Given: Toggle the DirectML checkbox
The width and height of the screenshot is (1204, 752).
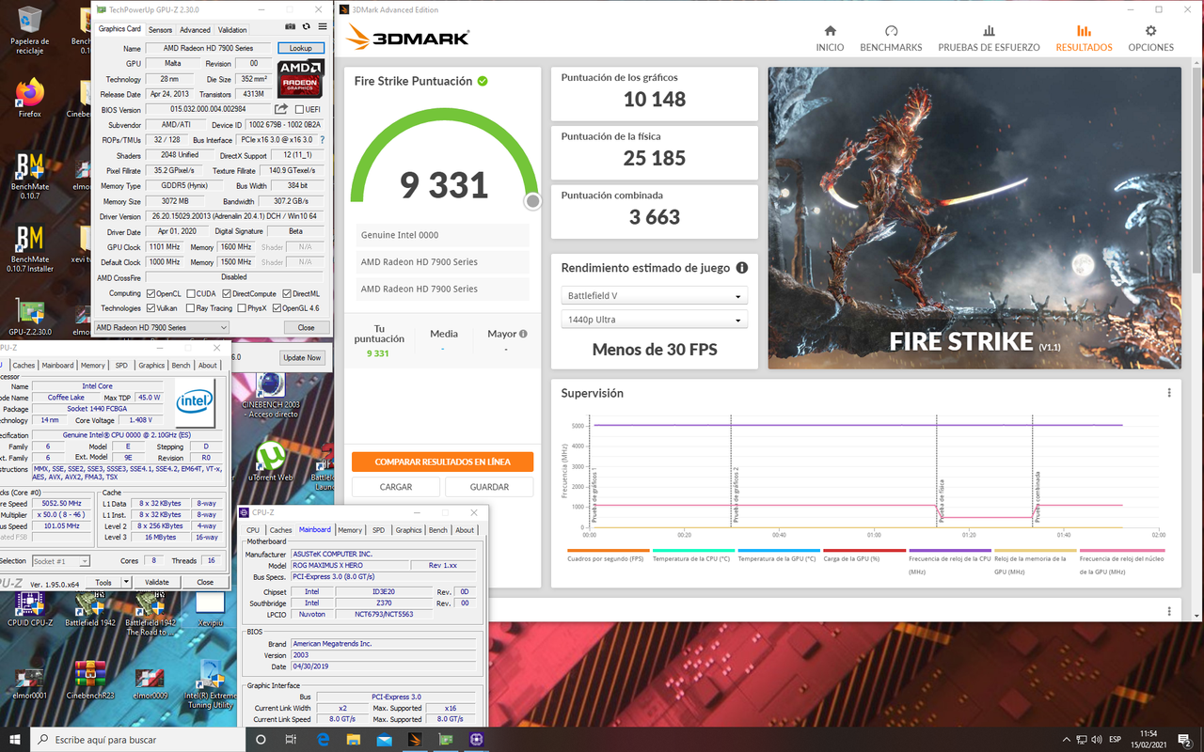Looking at the screenshot, I should [x=287, y=293].
